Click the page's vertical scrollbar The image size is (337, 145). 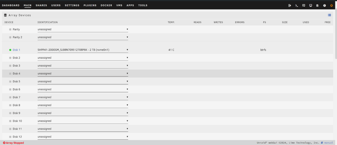(x=336, y=34)
